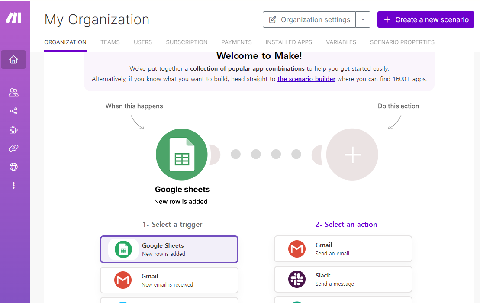This screenshot has width=480, height=303.
Task: Switch to the Users tab
Action: 143,42
